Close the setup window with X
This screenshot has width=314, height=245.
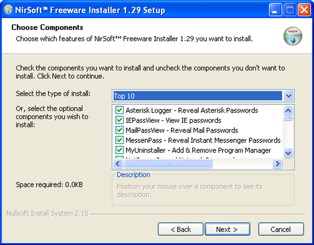click(x=304, y=10)
